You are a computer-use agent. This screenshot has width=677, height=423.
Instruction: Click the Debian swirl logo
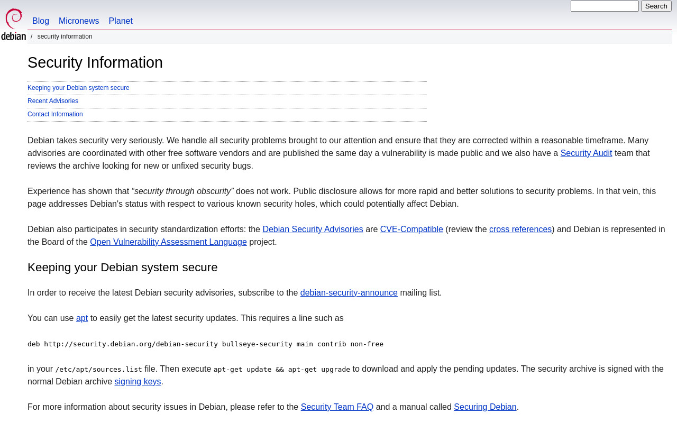point(13,24)
